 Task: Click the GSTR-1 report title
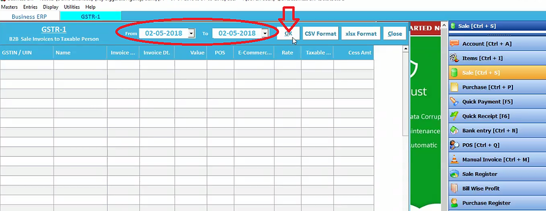54,29
